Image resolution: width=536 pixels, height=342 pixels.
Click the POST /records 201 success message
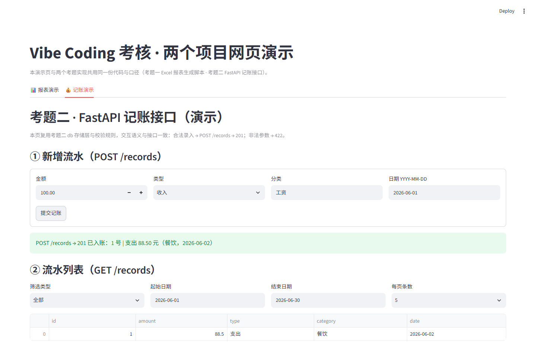pos(268,243)
